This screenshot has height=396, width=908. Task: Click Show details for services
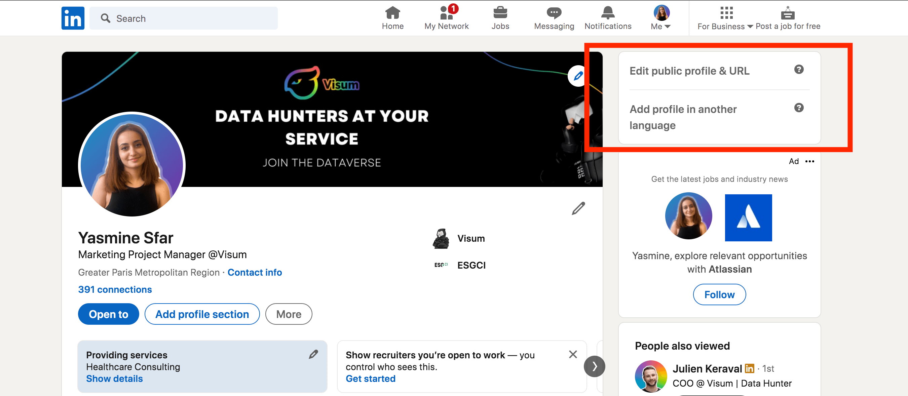[x=114, y=379]
